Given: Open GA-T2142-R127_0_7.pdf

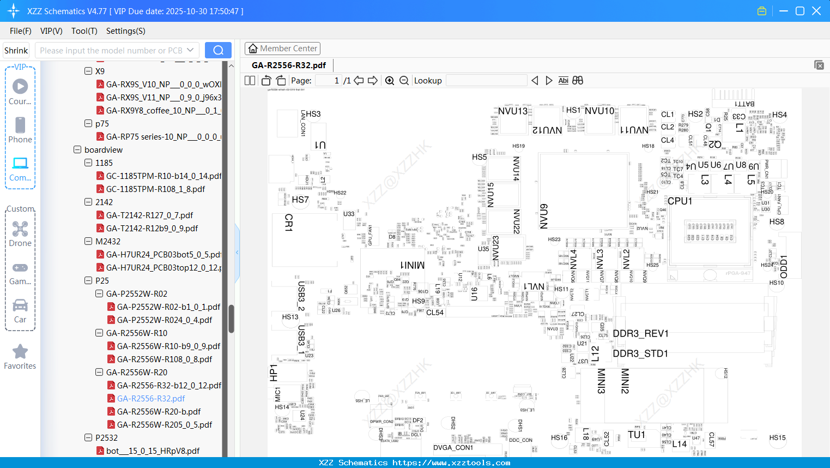Looking at the screenshot, I should (x=145, y=215).
